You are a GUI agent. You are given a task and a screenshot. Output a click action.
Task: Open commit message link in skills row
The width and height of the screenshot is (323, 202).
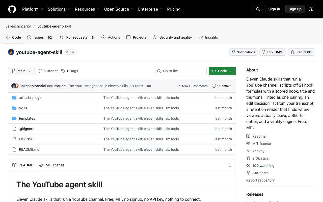[141, 108]
